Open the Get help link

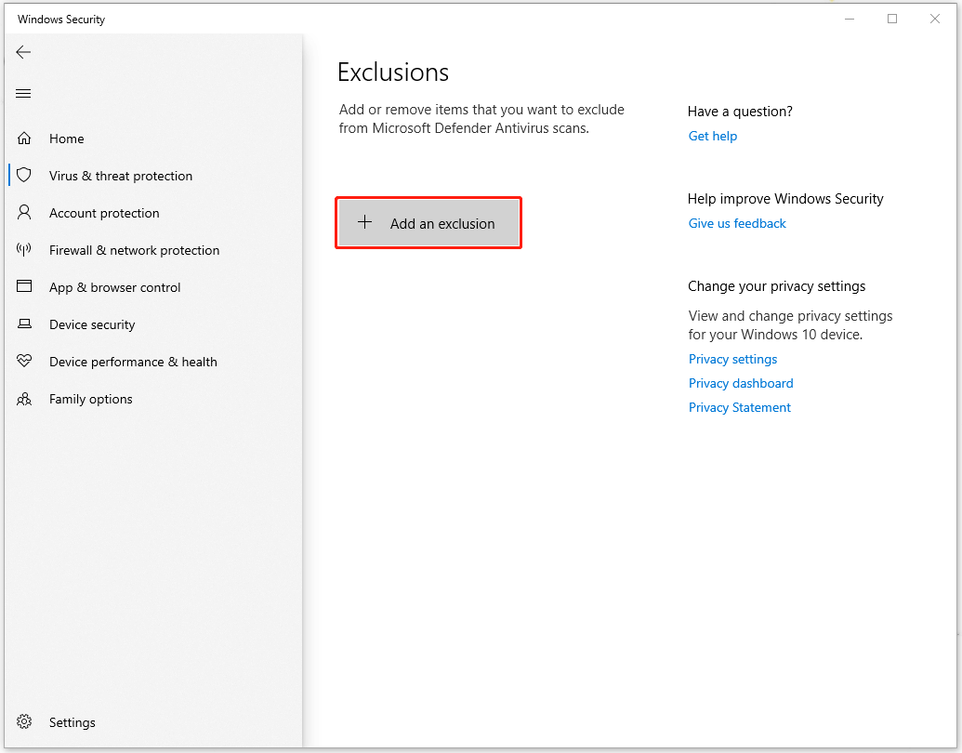(x=712, y=136)
